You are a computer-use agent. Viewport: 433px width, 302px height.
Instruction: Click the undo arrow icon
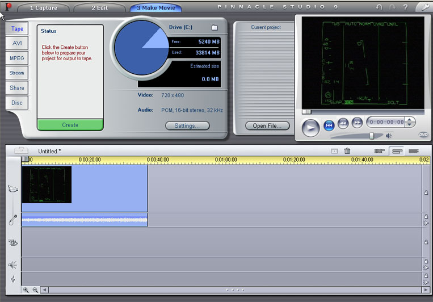point(379,7)
